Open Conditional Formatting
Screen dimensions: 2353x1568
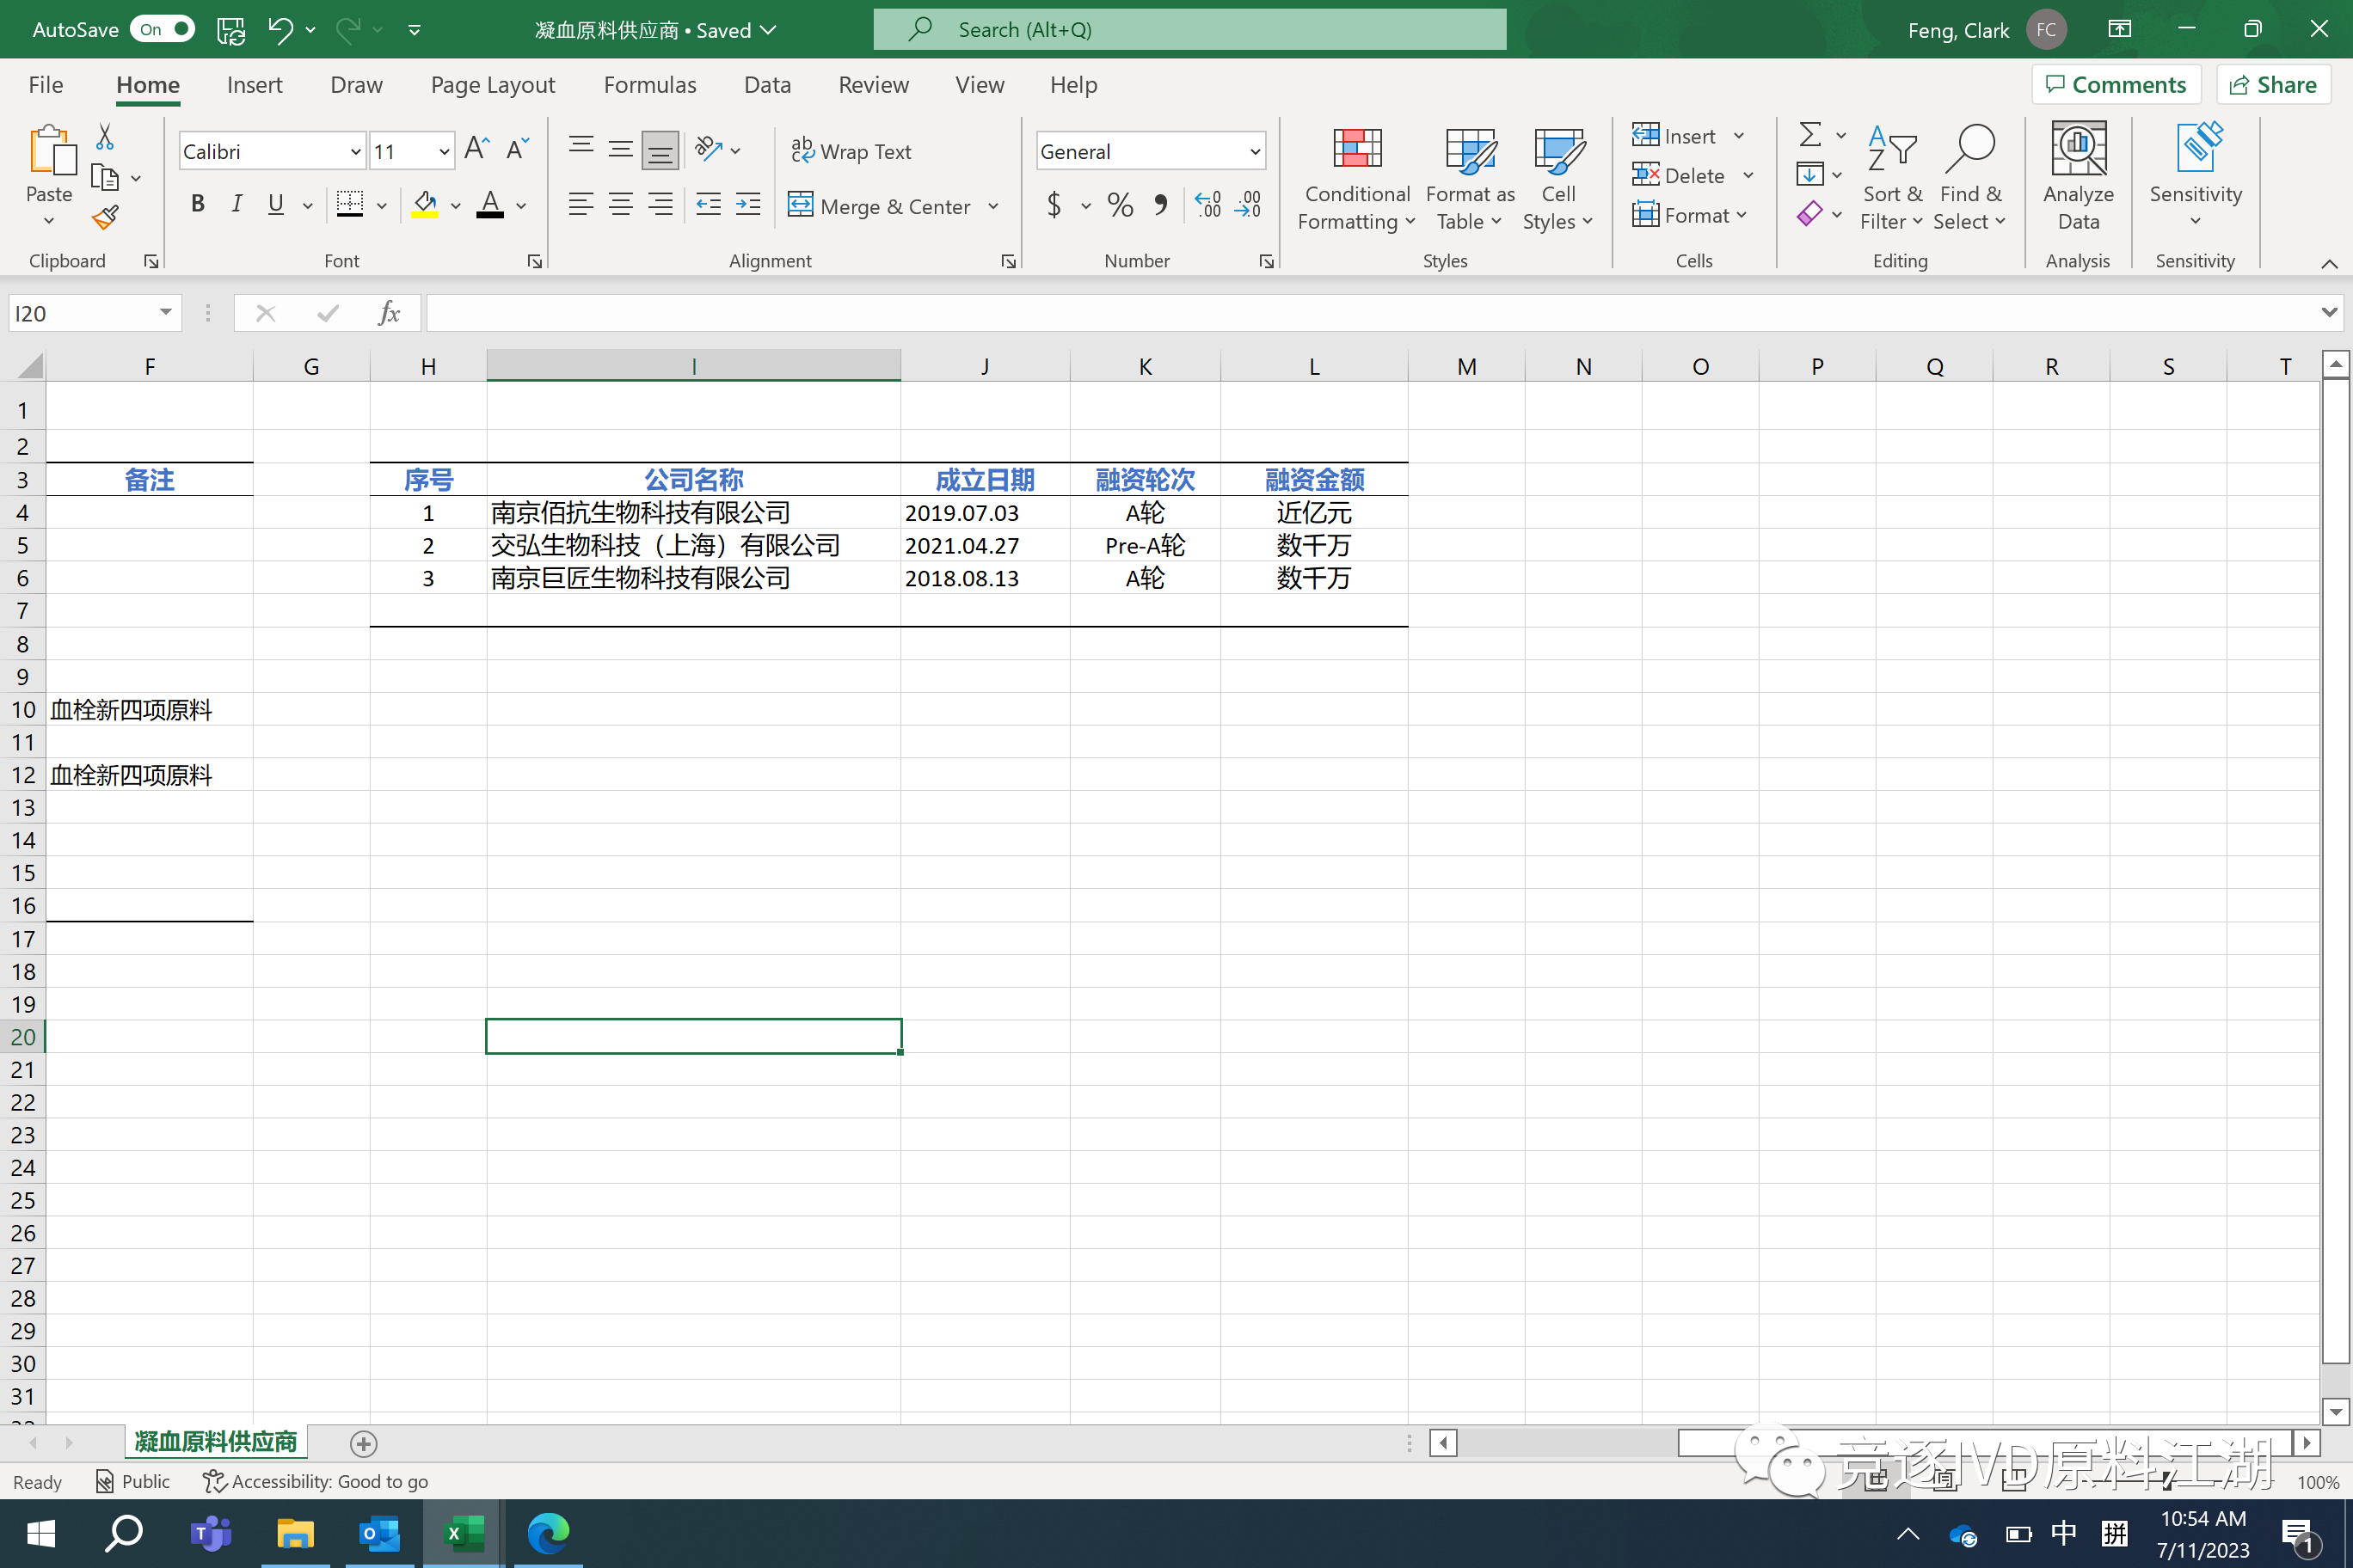pyautogui.click(x=1356, y=178)
